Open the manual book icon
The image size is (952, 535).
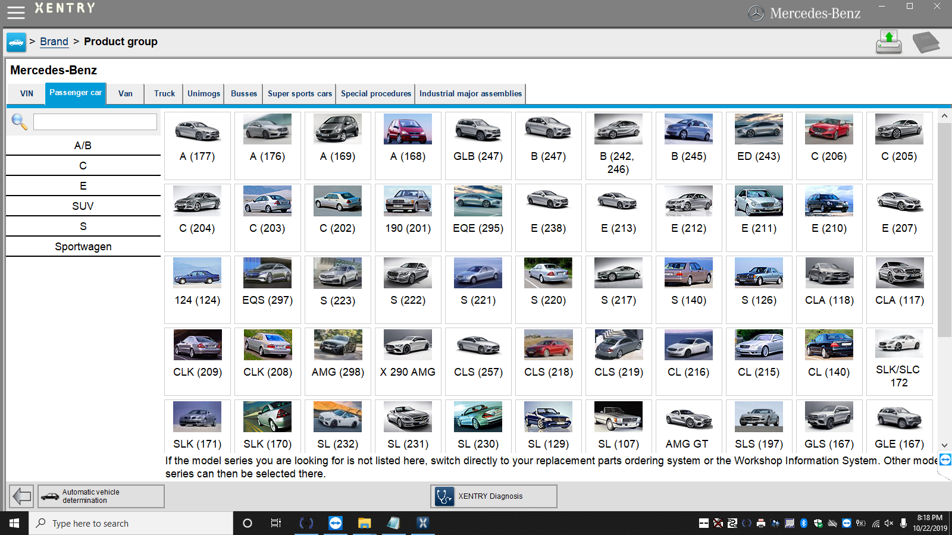(x=926, y=42)
